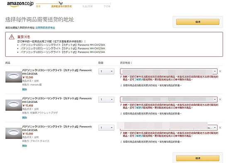Click the page heading 选择每件商品需要送货的地址
The image size is (249, 163).
pos(40,19)
